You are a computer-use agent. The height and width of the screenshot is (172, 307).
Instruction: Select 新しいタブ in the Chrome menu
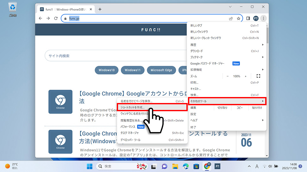pos(227,26)
